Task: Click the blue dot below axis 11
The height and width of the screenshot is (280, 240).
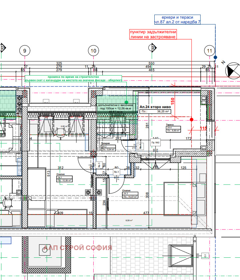Action: [215, 57]
